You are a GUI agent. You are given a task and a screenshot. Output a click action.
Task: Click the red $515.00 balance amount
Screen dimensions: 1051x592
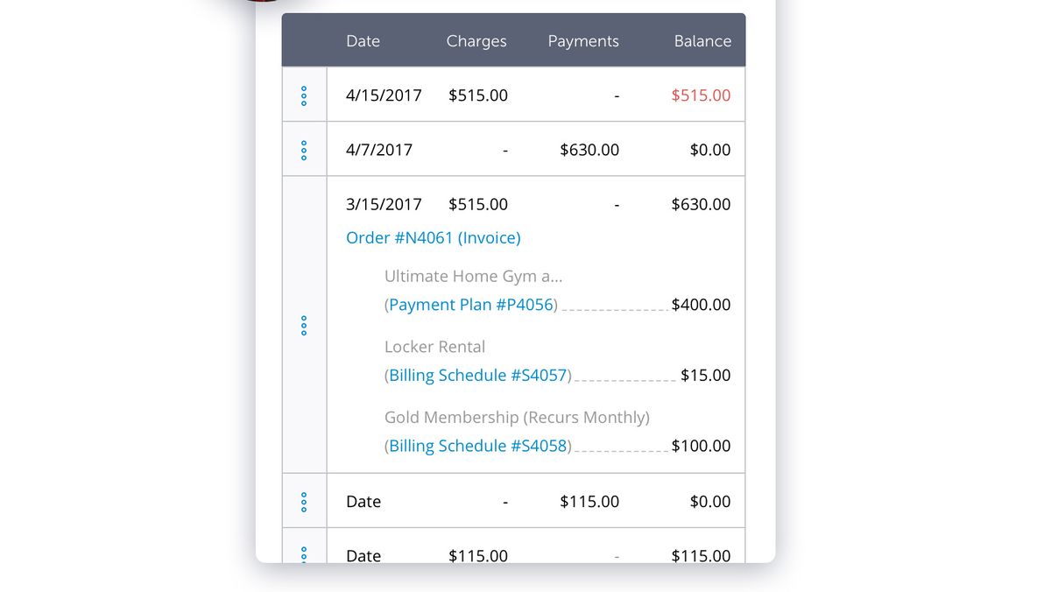tap(700, 95)
